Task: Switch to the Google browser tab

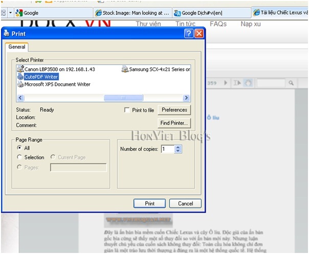Action: 53,13
